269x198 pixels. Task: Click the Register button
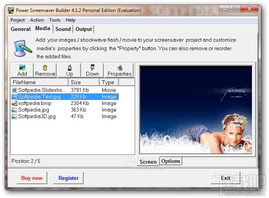click(x=69, y=178)
